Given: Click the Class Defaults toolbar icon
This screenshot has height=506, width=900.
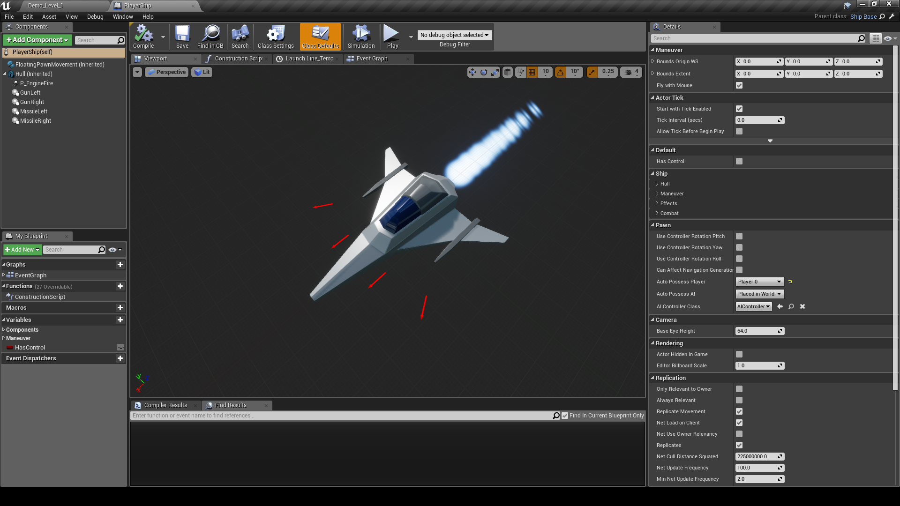Looking at the screenshot, I should coord(320,37).
